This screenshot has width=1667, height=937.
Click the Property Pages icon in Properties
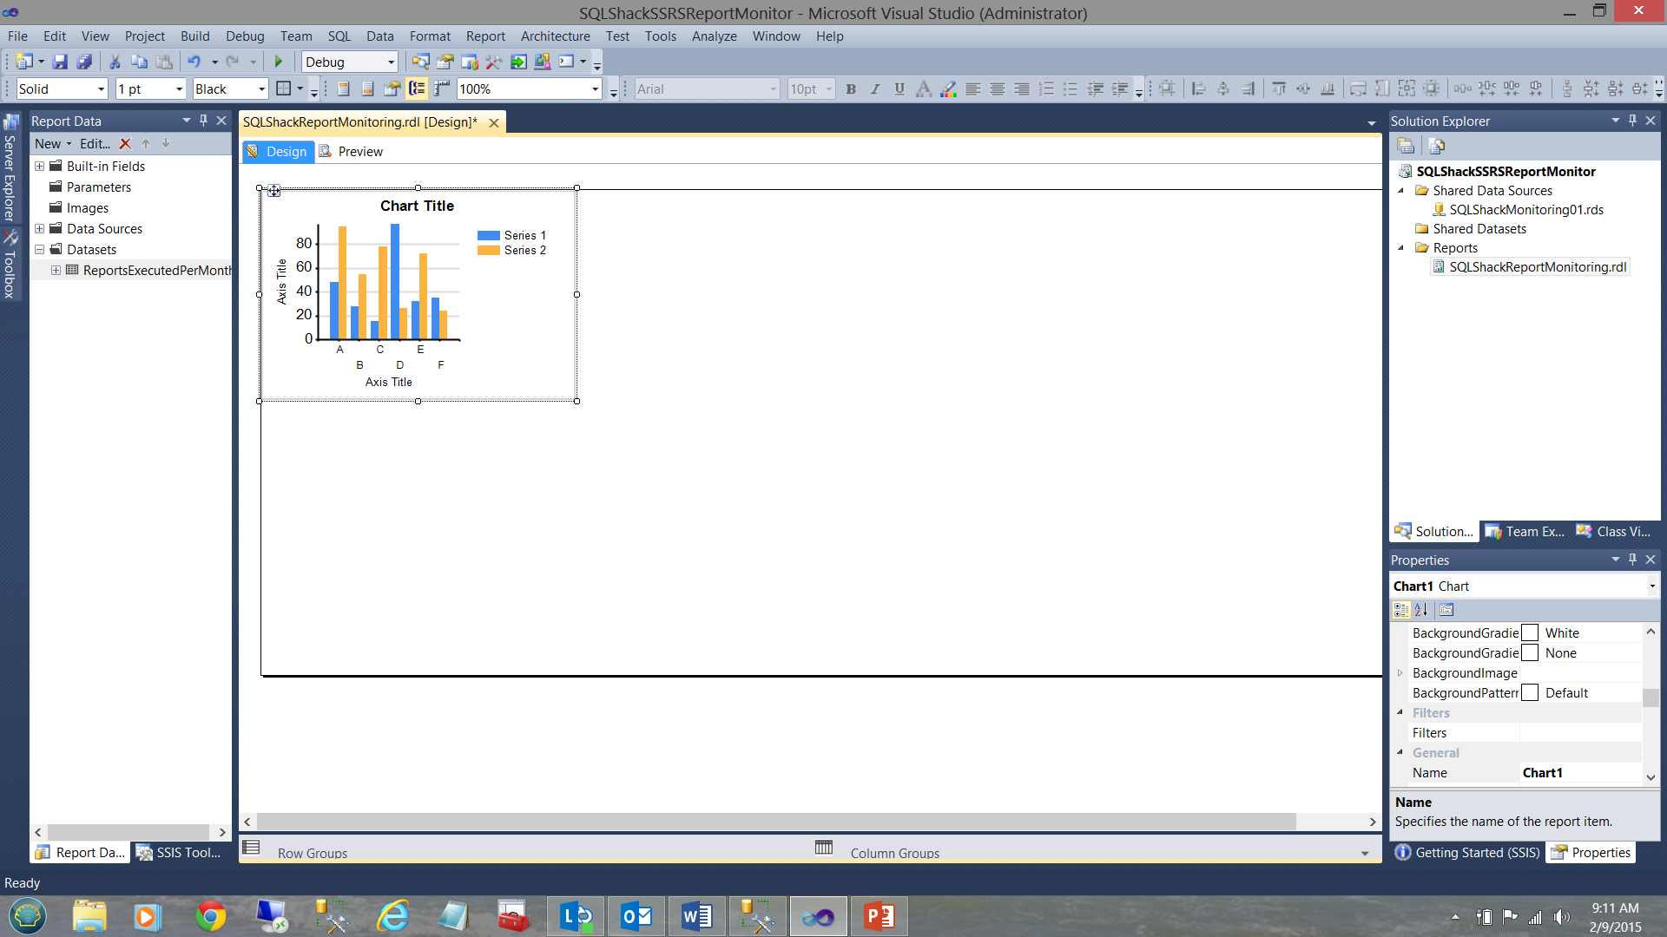pyautogui.click(x=1446, y=610)
